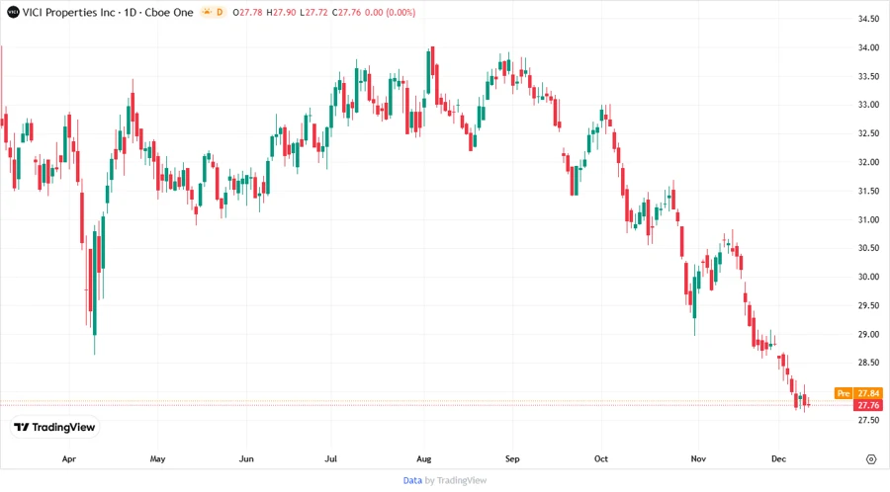
Task: Click the VICI round logo icon
Action: coord(13,12)
